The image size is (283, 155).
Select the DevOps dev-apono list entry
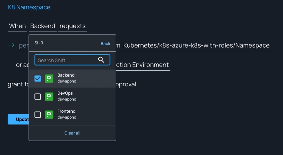coord(76,96)
